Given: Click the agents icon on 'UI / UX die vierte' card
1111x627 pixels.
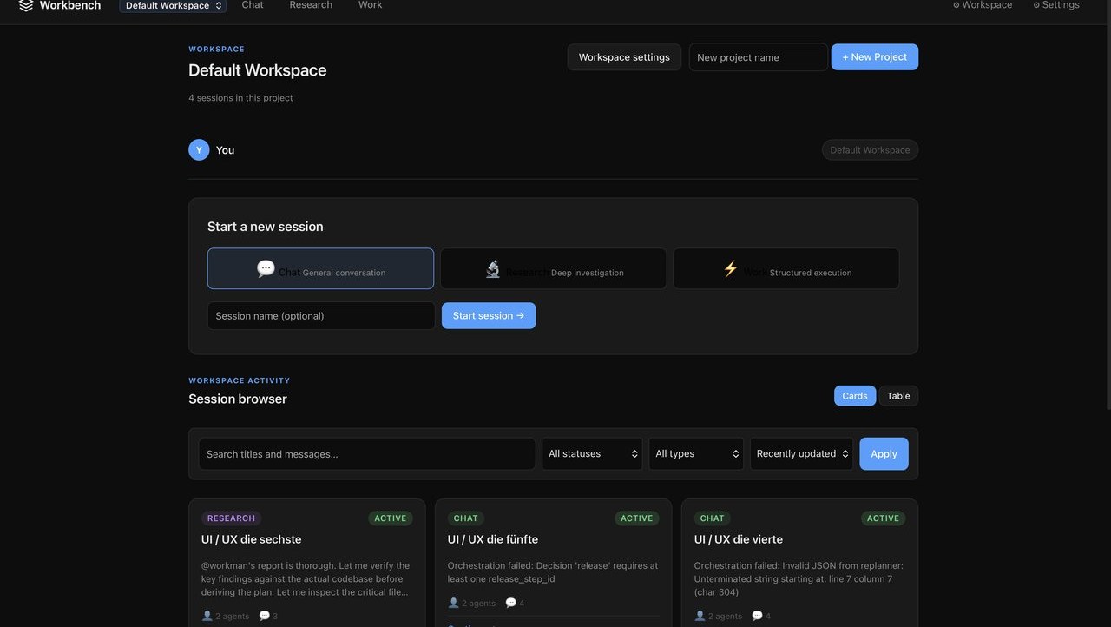Looking at the screenshot, I should click(x=700, y=616).
